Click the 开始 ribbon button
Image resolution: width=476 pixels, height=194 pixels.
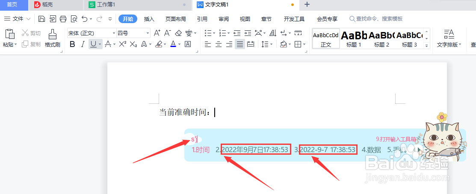click(x=128, y=19)
